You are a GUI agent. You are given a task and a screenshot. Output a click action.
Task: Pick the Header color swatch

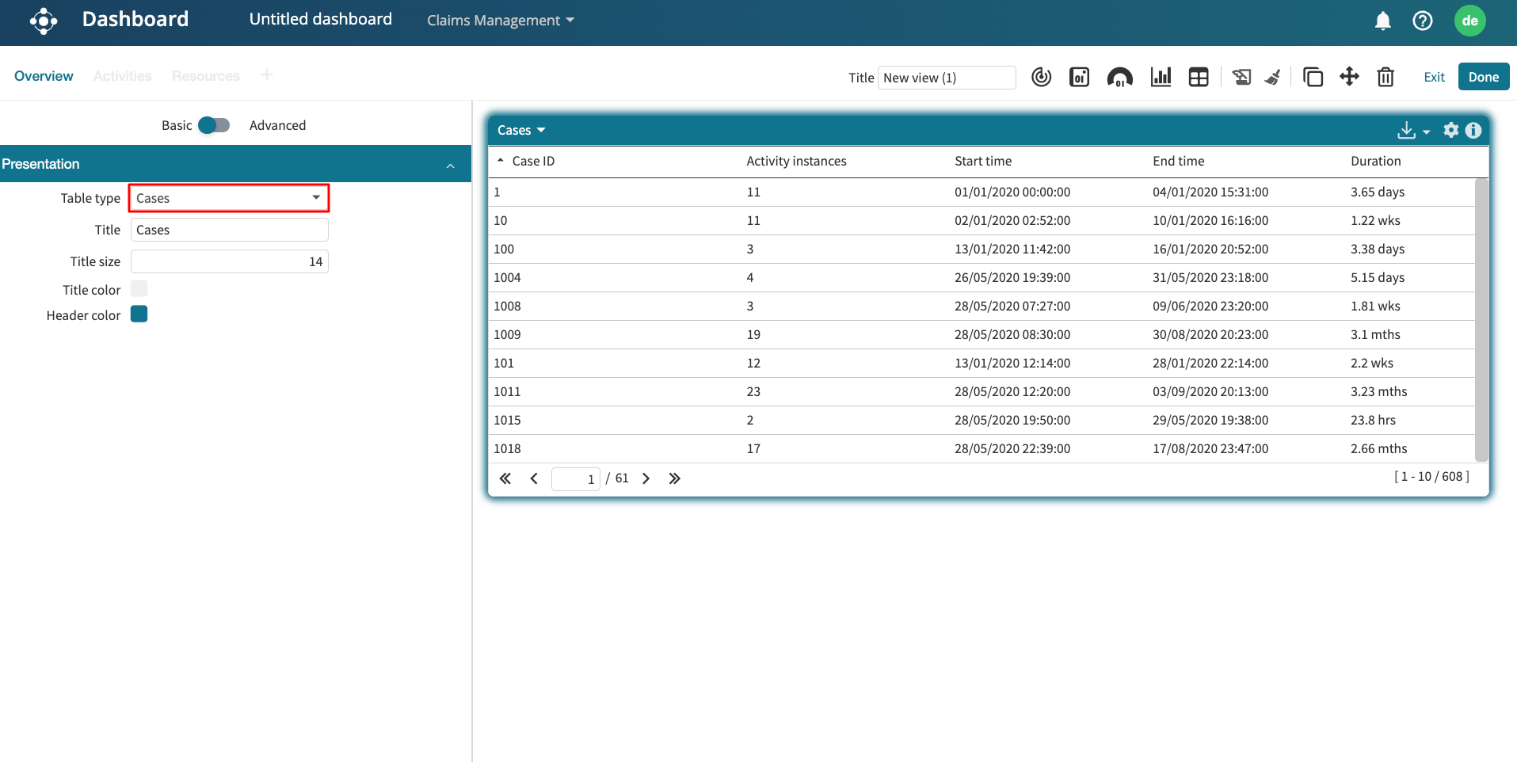tap(139, 314)
